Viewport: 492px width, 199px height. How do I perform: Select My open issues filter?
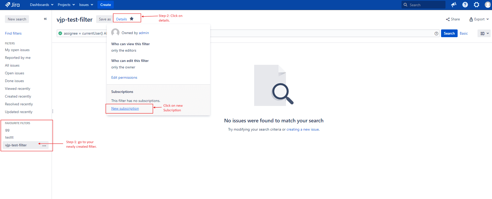pyautogui.click(x=17, y=50)
